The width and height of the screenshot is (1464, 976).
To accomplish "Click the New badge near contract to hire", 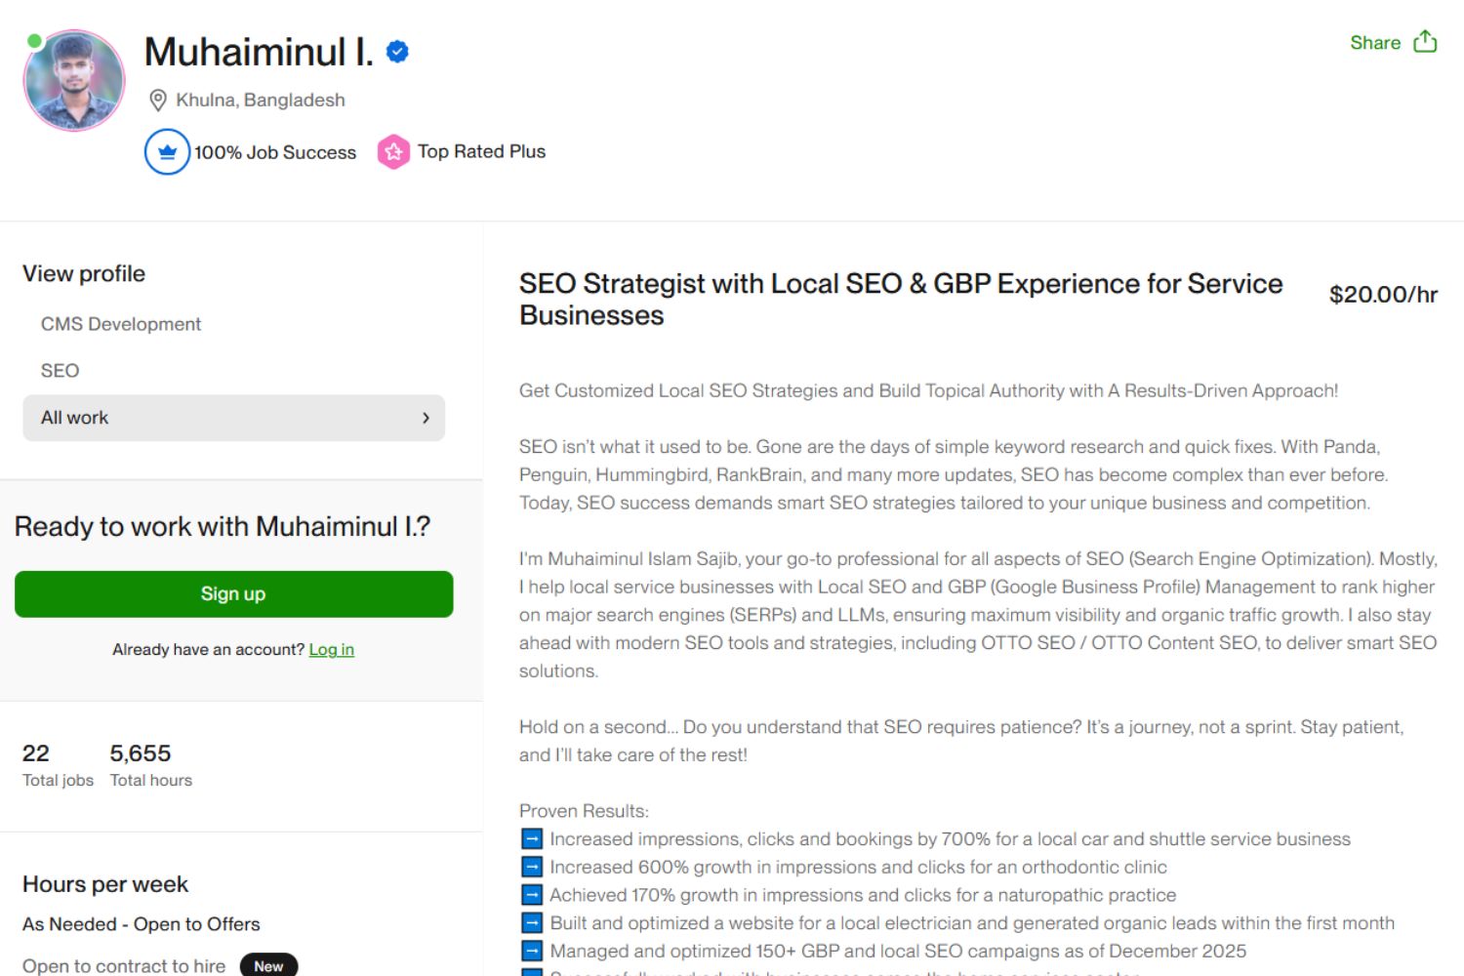I will (x=268, y=965).
